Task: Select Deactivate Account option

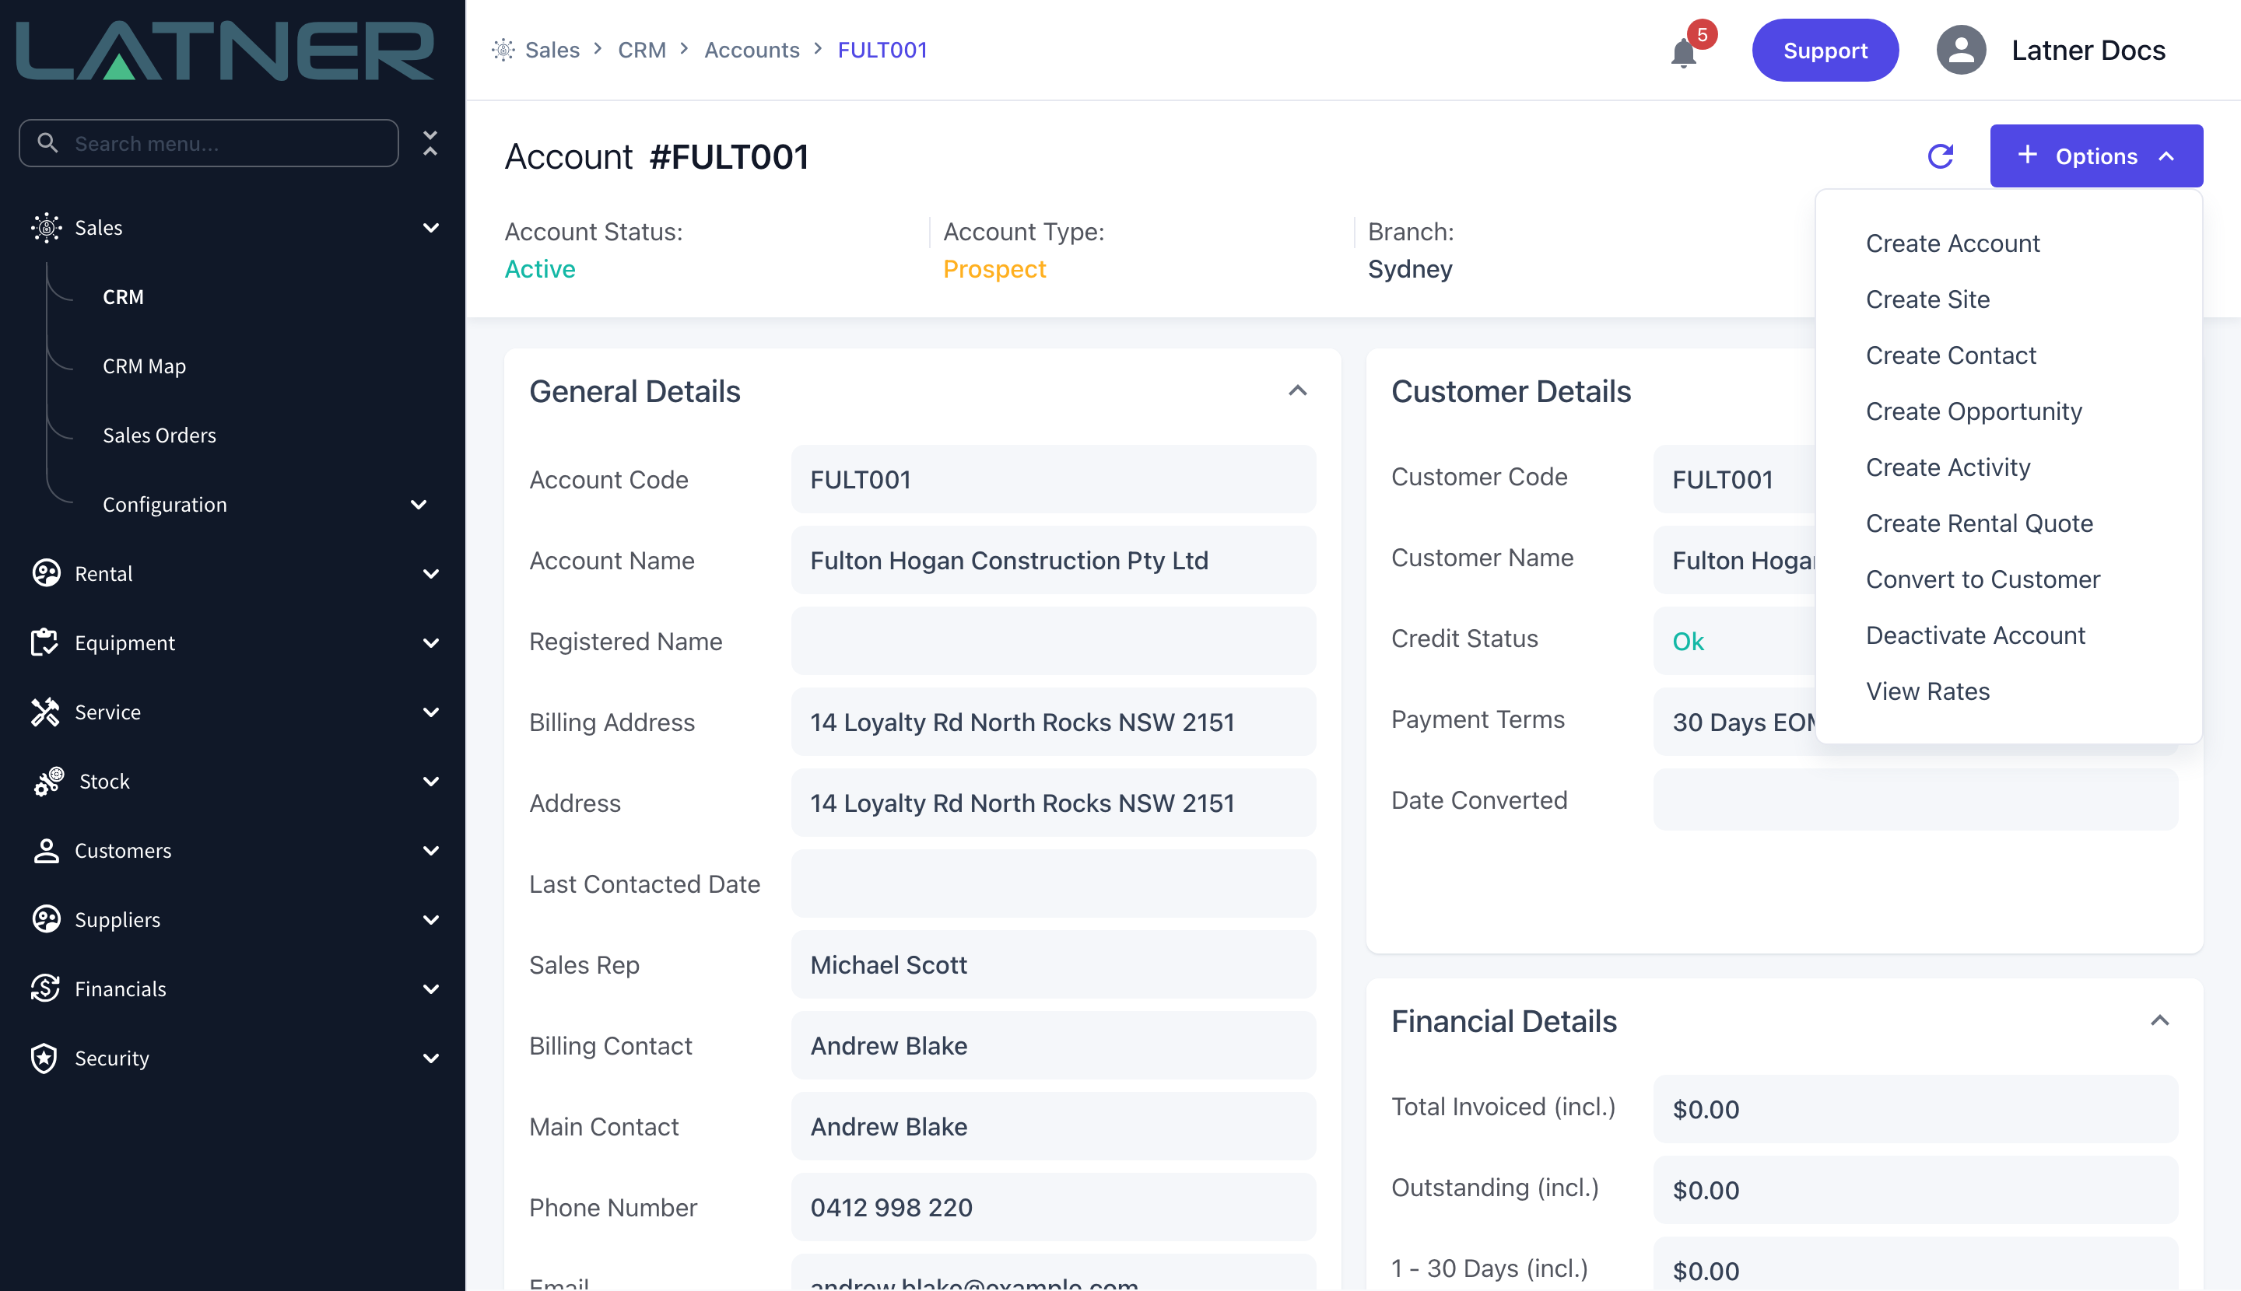Action: point(1976,635)
